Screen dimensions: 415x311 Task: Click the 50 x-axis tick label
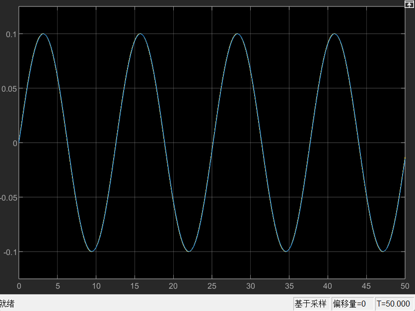coord(405,286)
